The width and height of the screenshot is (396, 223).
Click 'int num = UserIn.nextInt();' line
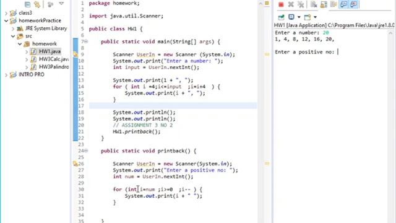coord(153,177)
